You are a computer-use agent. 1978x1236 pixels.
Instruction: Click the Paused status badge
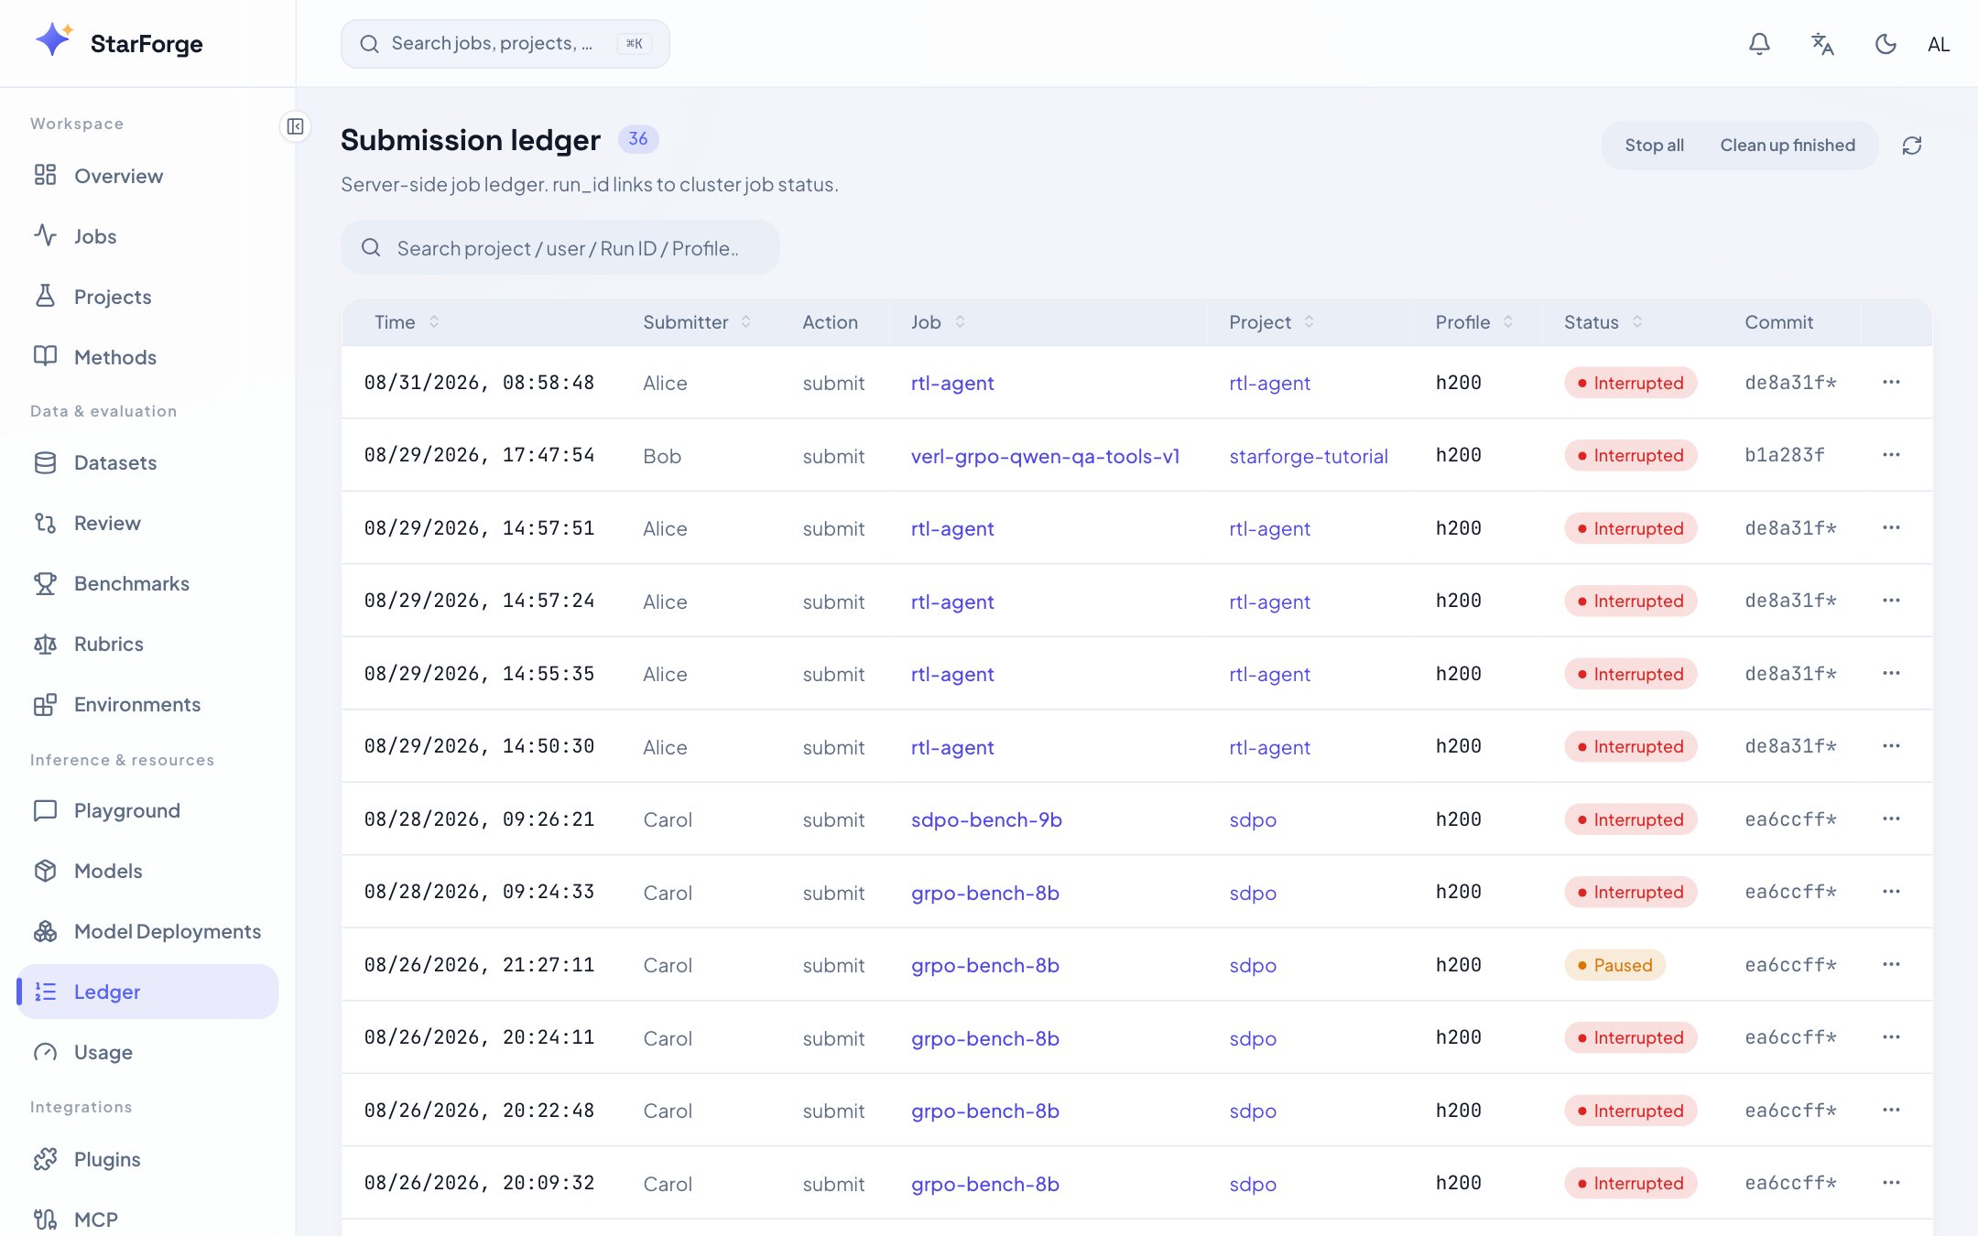[x=1614, y=965]
